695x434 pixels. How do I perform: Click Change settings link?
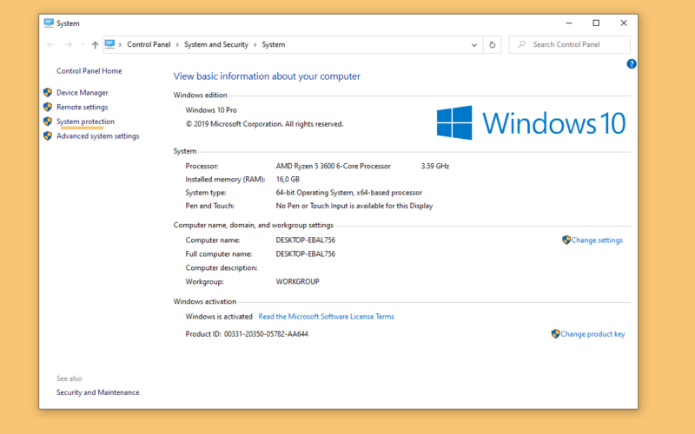coord(597,240)
